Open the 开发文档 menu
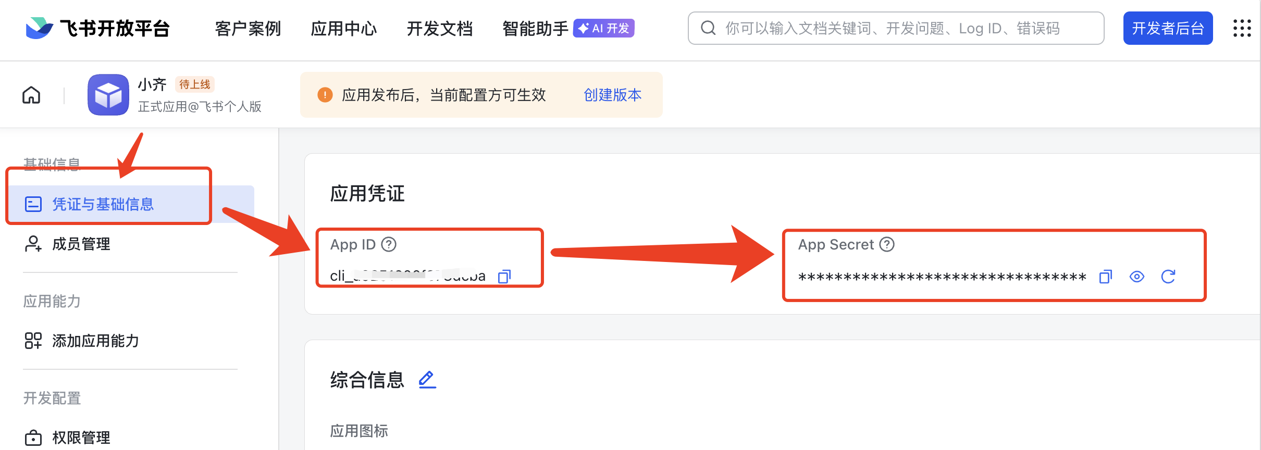Viewport: 1261px width, 450px height. (440, 28)
